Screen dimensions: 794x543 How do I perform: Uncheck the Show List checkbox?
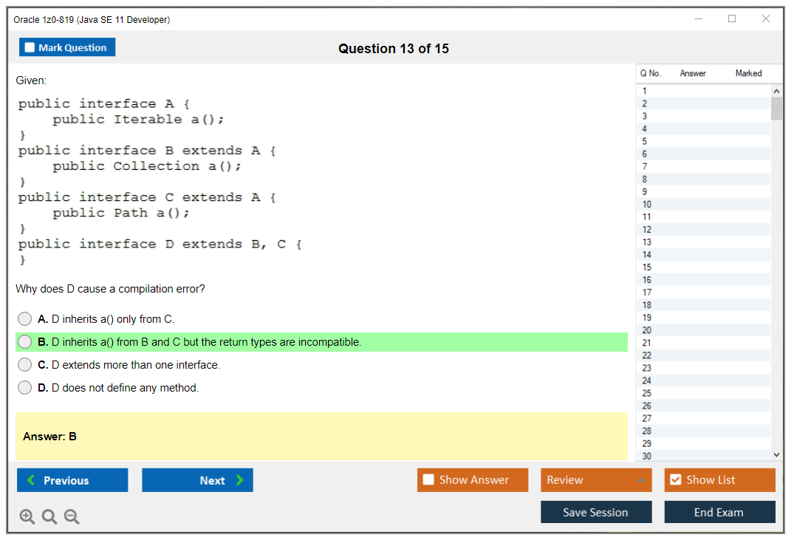675,480
